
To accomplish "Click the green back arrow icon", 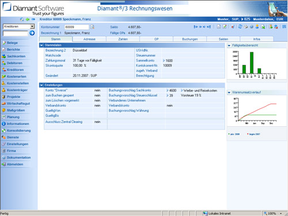I will (28, 19).
